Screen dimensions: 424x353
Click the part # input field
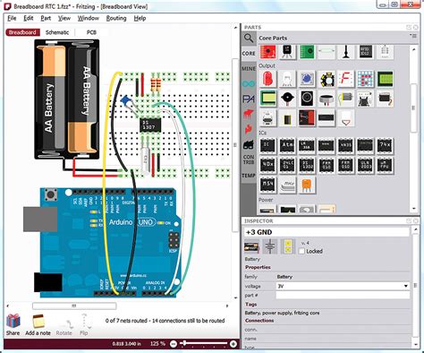coord(343,295)
